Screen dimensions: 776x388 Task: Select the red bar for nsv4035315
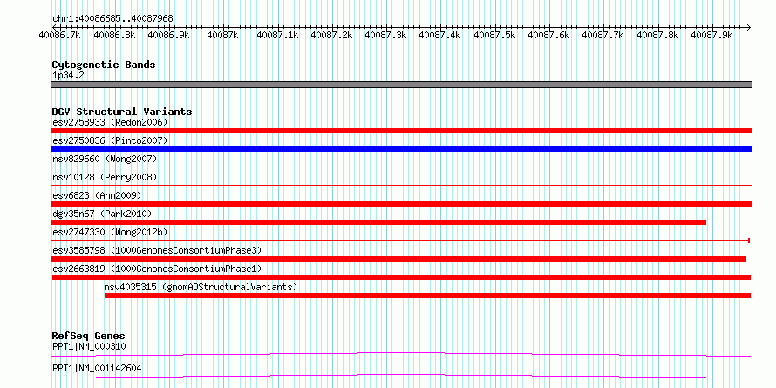pos(427,296)
